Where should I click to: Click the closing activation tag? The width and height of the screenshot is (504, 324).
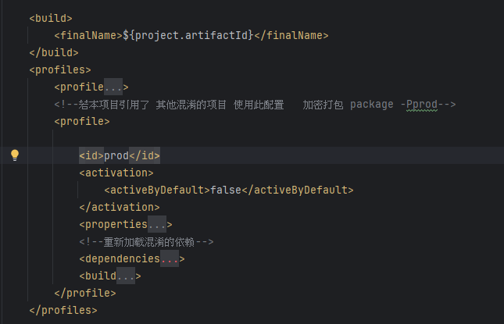coord(120,207)
